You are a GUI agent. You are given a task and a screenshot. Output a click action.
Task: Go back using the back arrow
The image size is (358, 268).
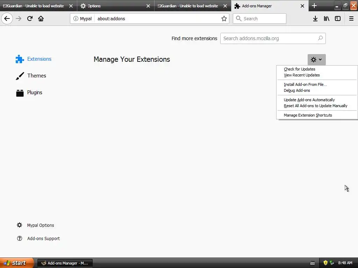point(7,18)
